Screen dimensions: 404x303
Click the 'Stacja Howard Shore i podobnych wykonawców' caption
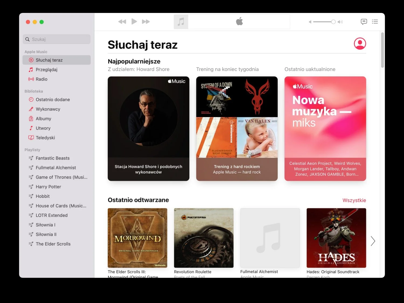click(148, 169)
